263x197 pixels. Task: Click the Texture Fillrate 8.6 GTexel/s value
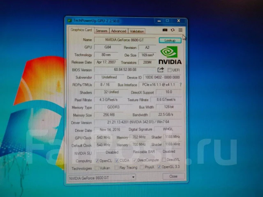(x=166, y=100)
